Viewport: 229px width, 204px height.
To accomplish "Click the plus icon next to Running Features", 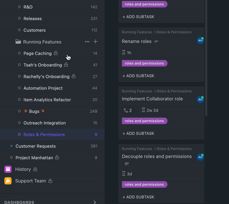I will 95,42.
